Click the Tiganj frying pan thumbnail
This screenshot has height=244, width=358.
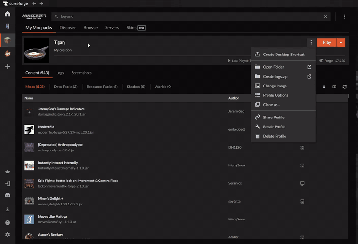(37, 50)
